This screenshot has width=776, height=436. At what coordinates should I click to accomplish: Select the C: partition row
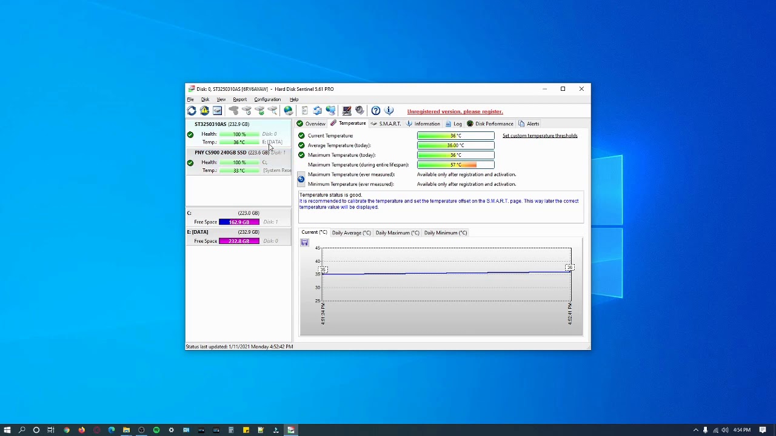click(x=239, y=217)
